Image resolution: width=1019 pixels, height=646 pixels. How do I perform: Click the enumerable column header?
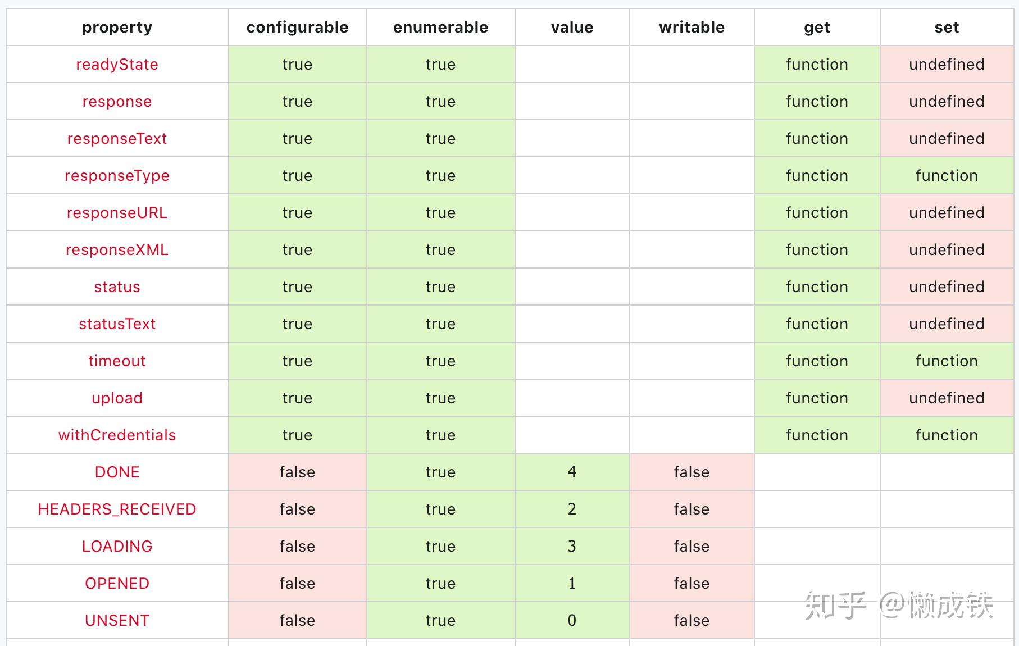[x=440, y=28]
